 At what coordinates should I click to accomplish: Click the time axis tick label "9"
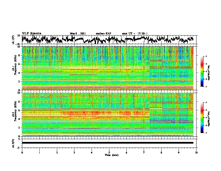pos(179,153)
